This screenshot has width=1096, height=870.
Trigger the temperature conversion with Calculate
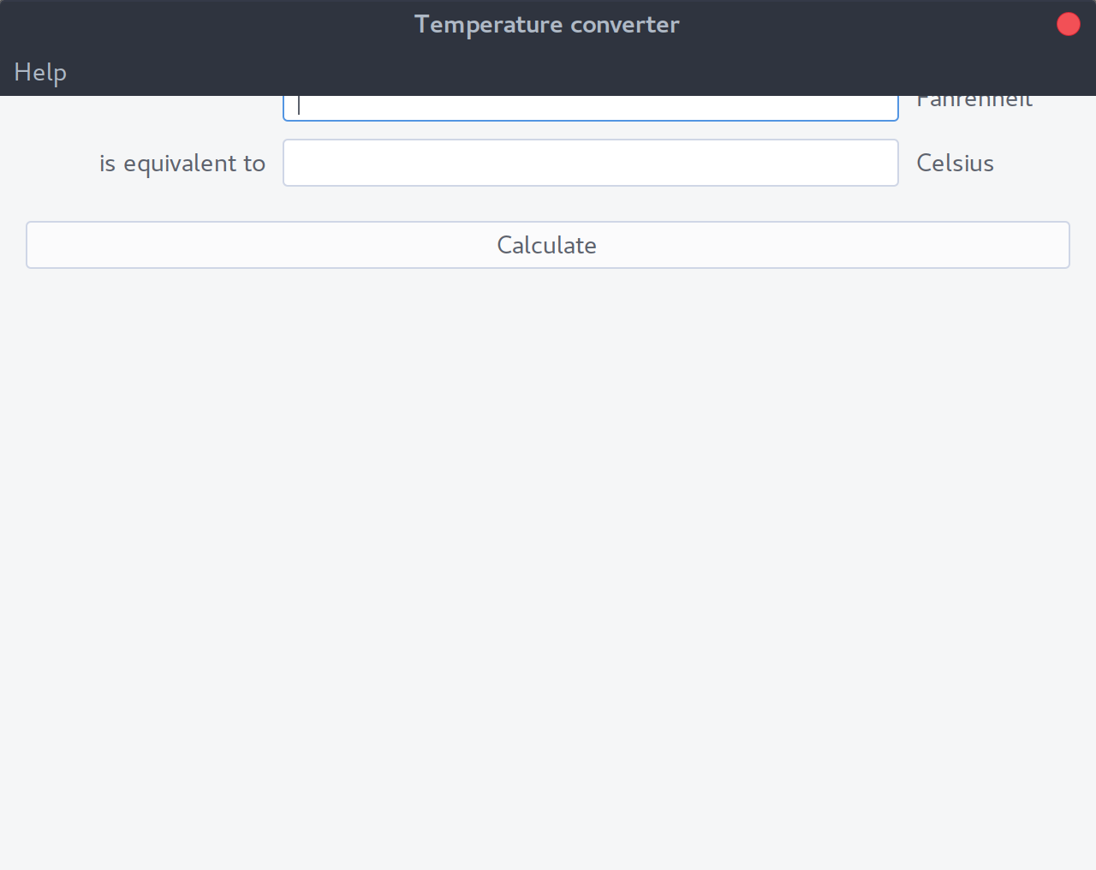(x=547, y=245)
